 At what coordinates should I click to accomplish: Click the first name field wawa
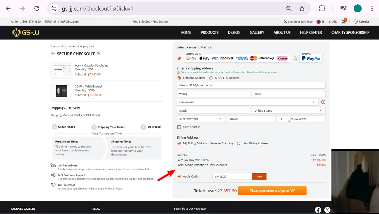point(214,94)
